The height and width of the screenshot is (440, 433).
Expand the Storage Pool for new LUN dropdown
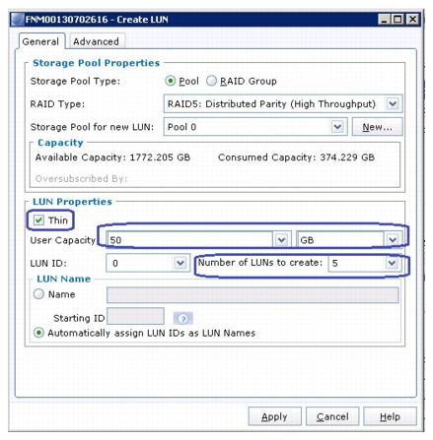[x=337, y=127]
